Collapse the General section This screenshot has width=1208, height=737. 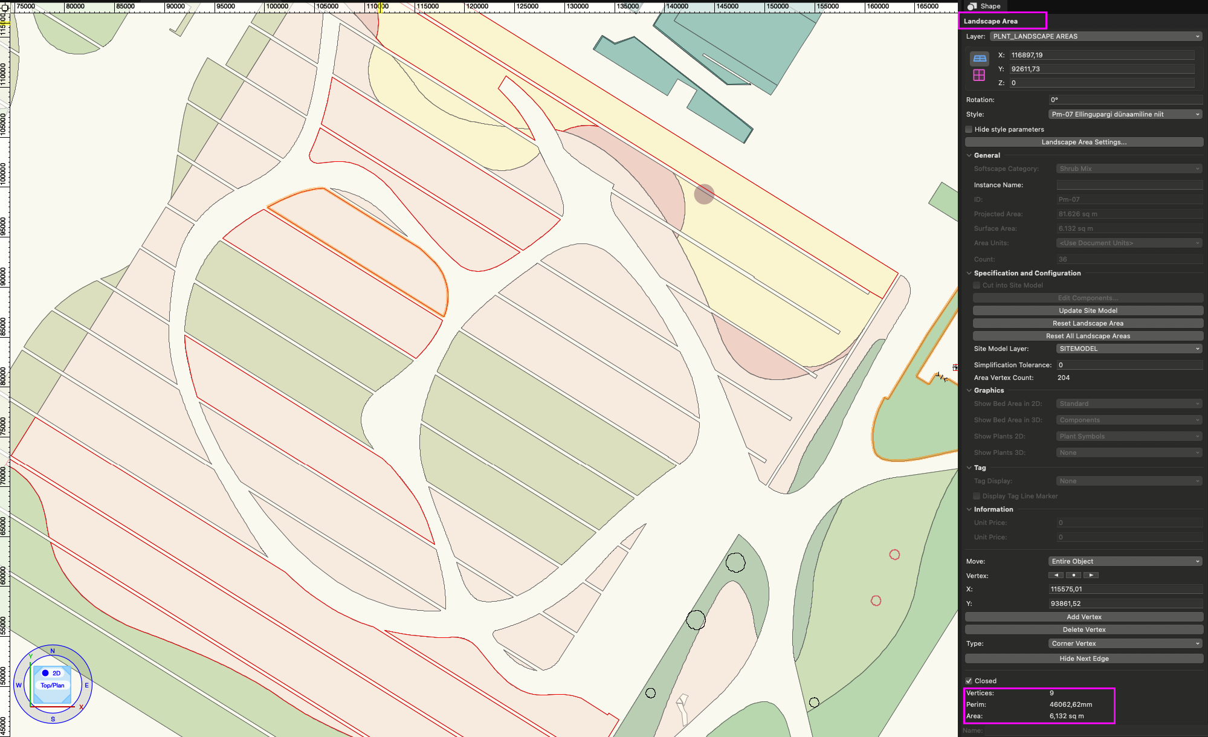click(x=969, y=155)
